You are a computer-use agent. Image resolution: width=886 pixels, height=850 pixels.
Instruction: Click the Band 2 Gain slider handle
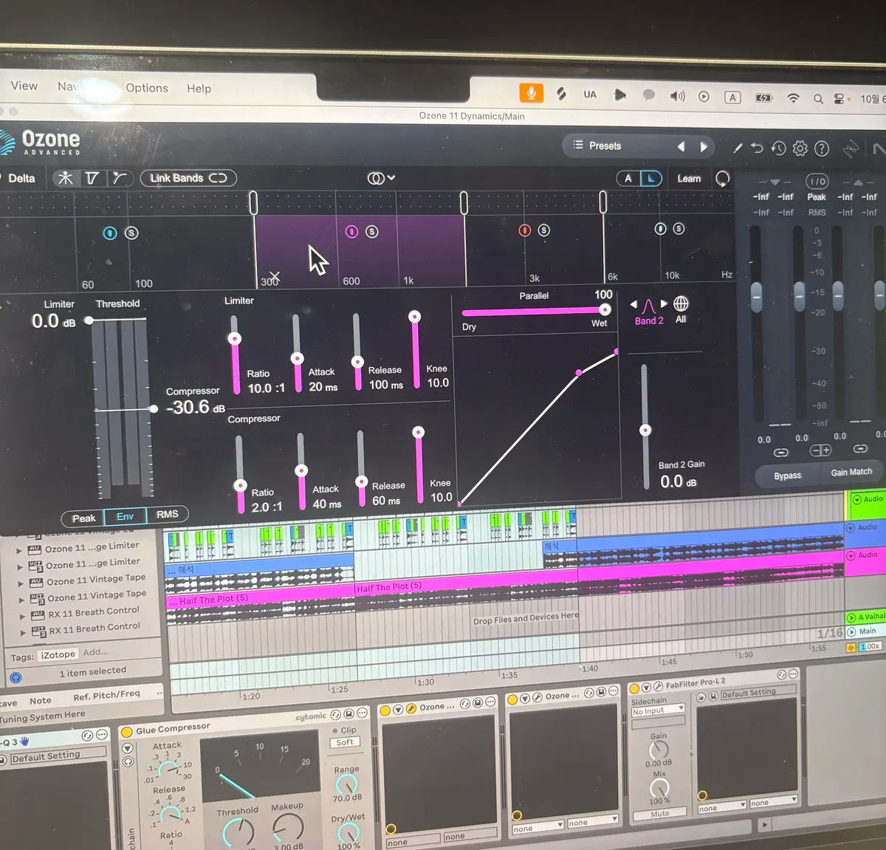pyautogui.click(x=645, y=430)
